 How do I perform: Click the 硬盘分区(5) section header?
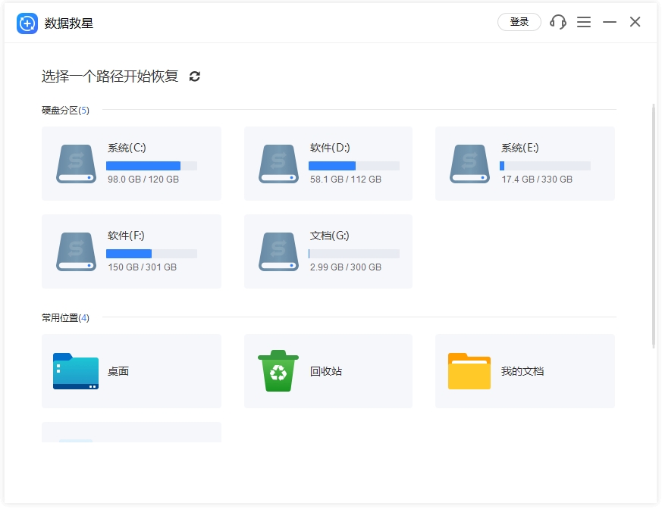pos(65,111)
